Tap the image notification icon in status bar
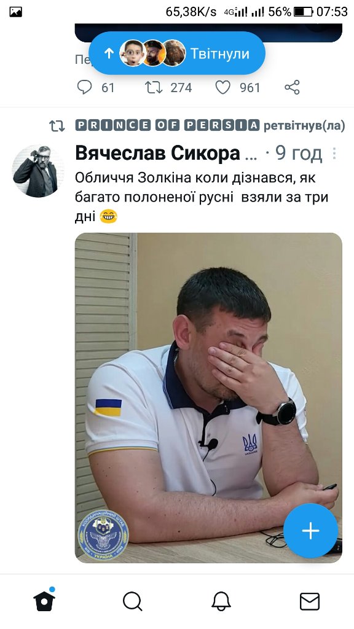 15,12
